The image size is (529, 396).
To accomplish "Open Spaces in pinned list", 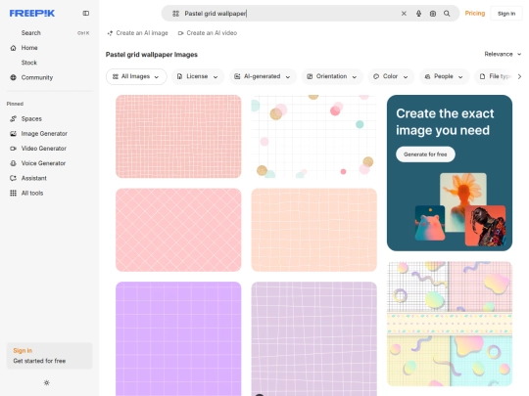I will pyautogui.click(x=31, y=119).
